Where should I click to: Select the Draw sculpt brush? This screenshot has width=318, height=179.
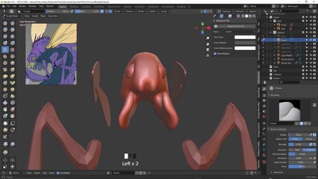click(5, 23)
